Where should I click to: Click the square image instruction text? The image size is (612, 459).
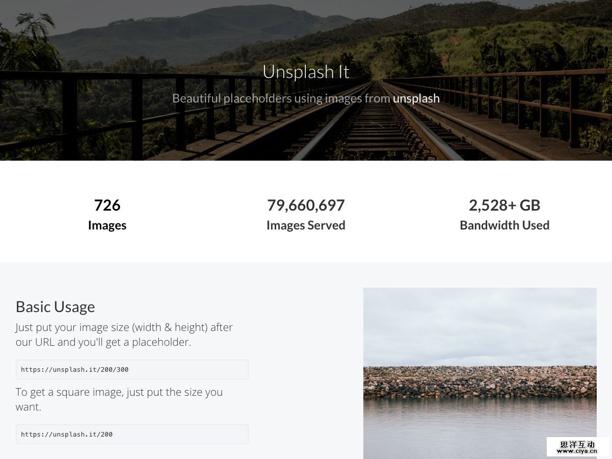pos(119,399)
